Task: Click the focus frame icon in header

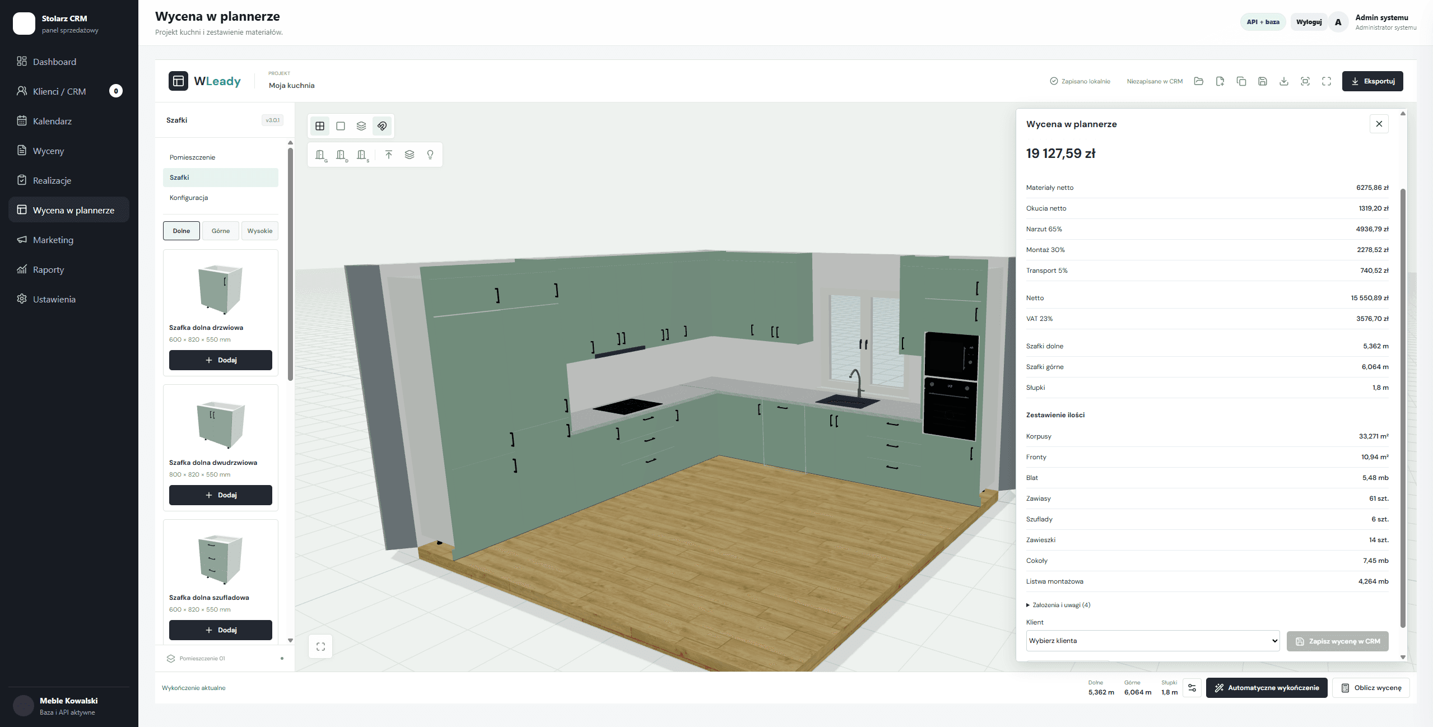Action: (x=1305, y=81)
